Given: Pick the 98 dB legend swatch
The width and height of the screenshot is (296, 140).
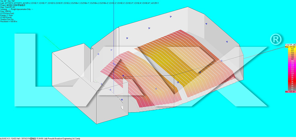Looking at the screenshot, I should point(292,77).
